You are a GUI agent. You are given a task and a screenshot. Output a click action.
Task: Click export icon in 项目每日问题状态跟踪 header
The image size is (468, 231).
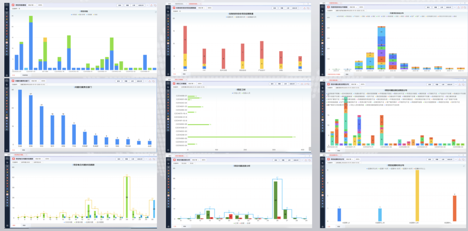149,159
